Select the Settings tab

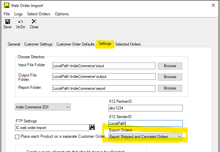coord(105,44)
